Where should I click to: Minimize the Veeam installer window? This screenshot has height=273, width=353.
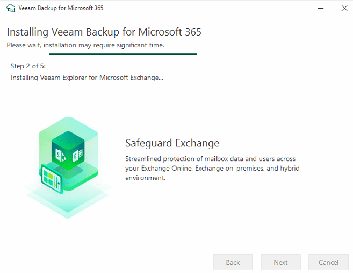point(320,9)
